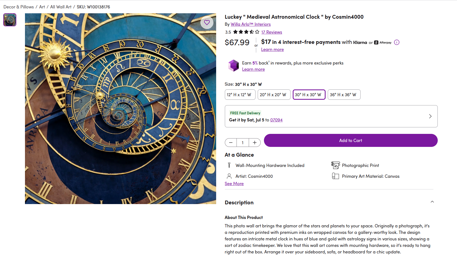Pick the 36" H x 36" W size
The image size is (457, 258).
click(x=344, y=95)
